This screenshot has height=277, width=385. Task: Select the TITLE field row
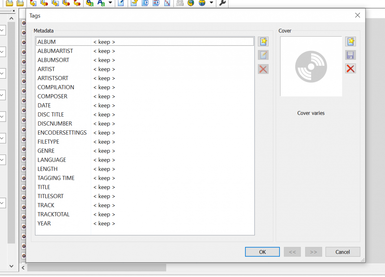point(145,187)
